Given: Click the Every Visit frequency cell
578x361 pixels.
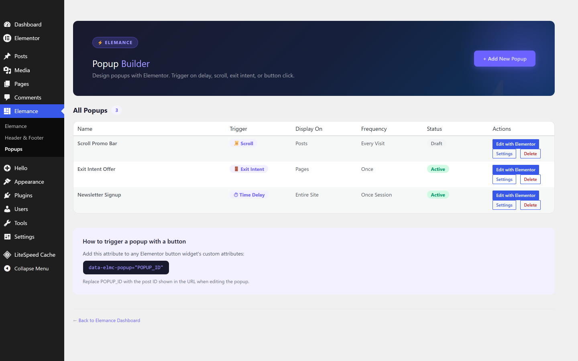Looking at the screenshot, I should tap(373, 143).
